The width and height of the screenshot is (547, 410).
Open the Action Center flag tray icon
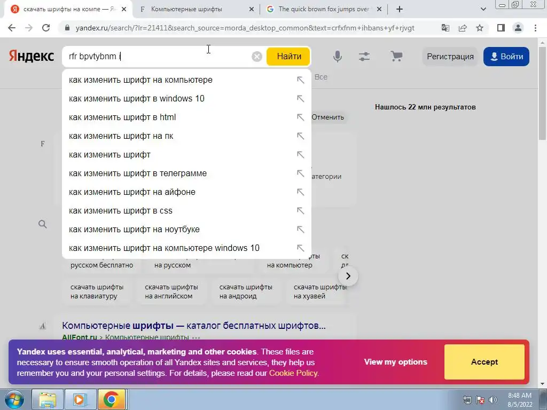(480, 400)
